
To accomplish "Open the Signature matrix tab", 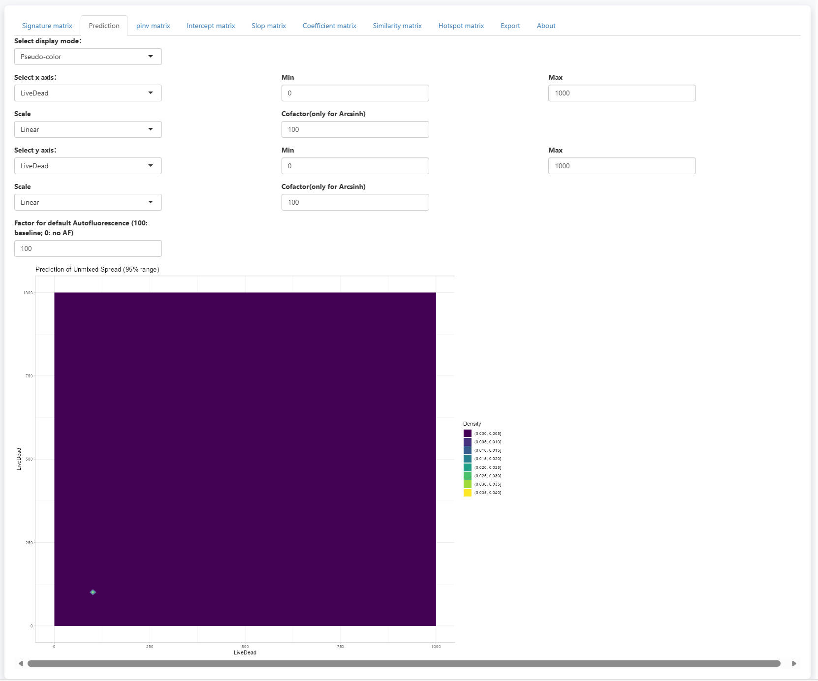I will (47, 26).
